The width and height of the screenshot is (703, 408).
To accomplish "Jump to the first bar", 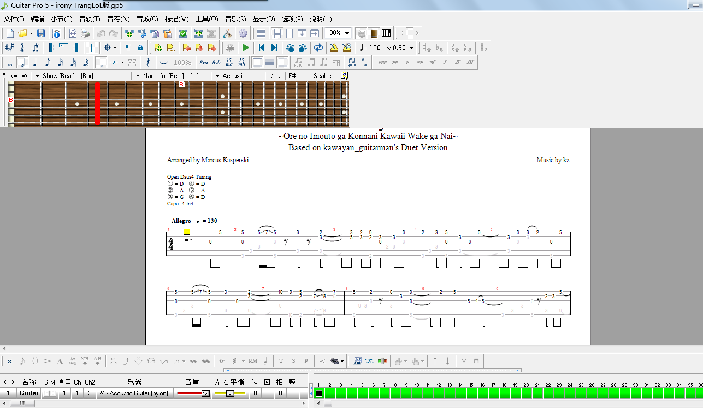I will pyautogui.click(x=262, y=48).
